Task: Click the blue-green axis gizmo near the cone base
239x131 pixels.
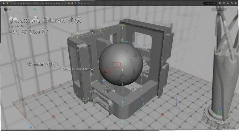Action: click(x=219, y=111)
